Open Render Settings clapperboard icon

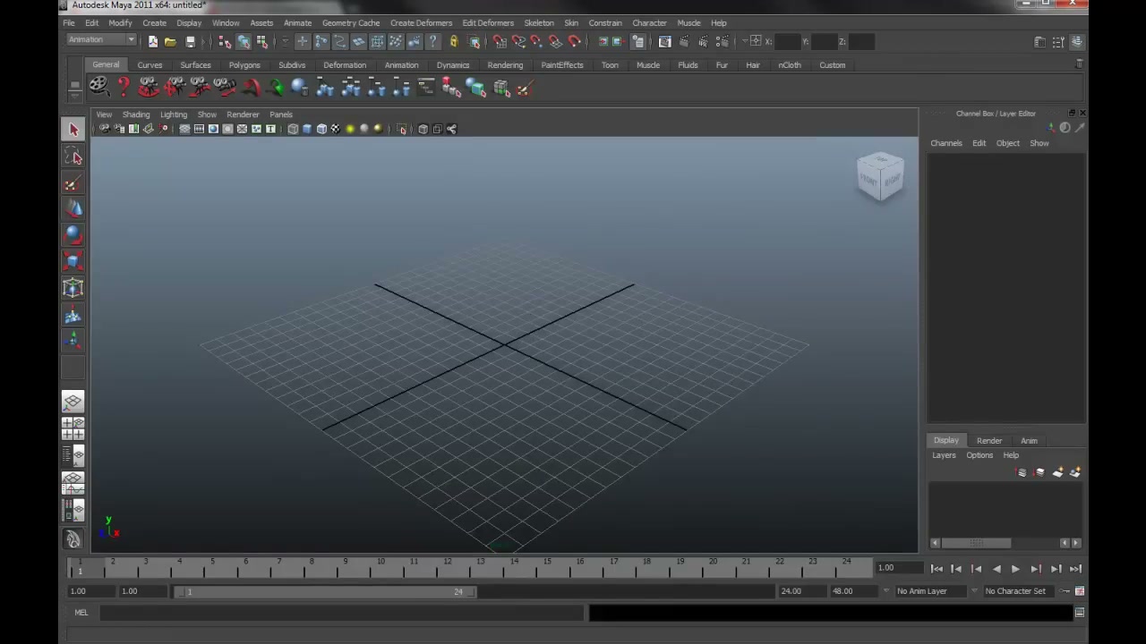tap(722, 41)
